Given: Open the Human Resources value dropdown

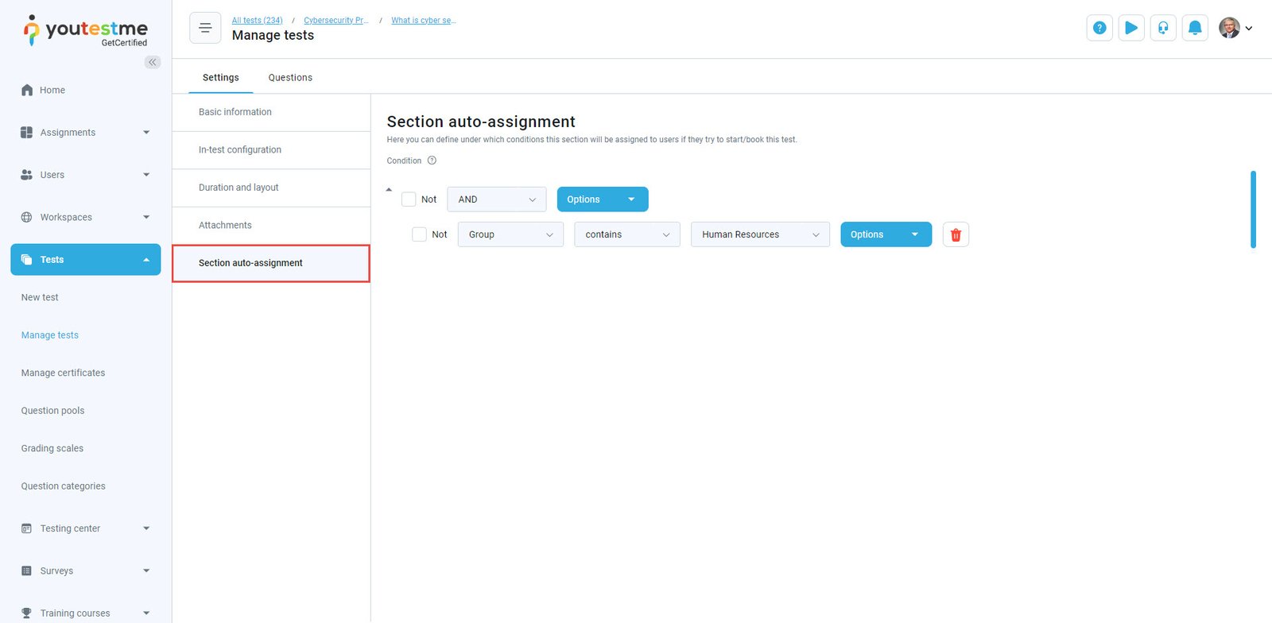Looking at the screenshot, I should [759, 234].
